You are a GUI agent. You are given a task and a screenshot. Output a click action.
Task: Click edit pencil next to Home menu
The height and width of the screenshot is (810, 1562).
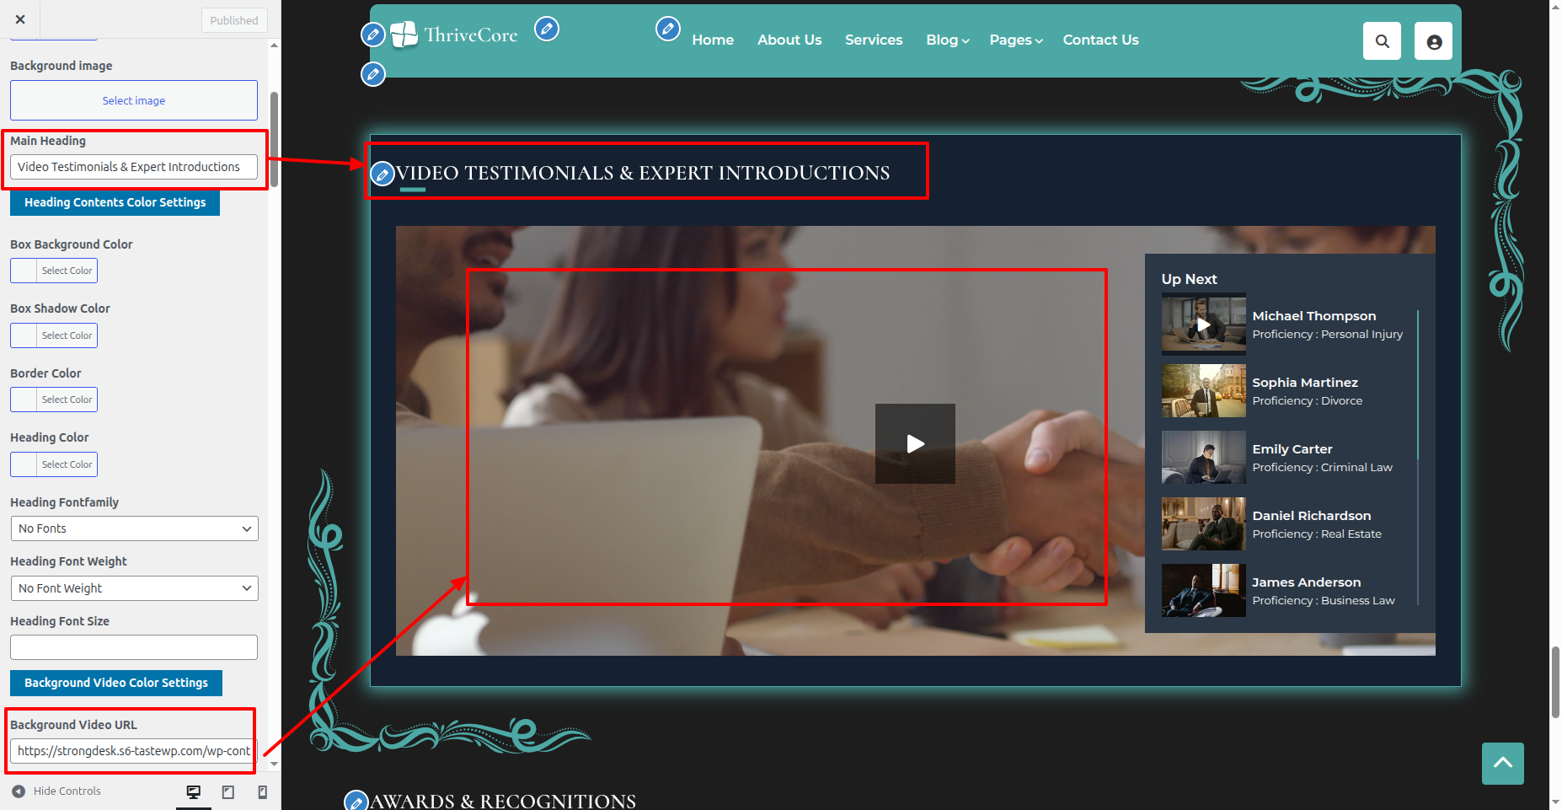coord(667,30)
